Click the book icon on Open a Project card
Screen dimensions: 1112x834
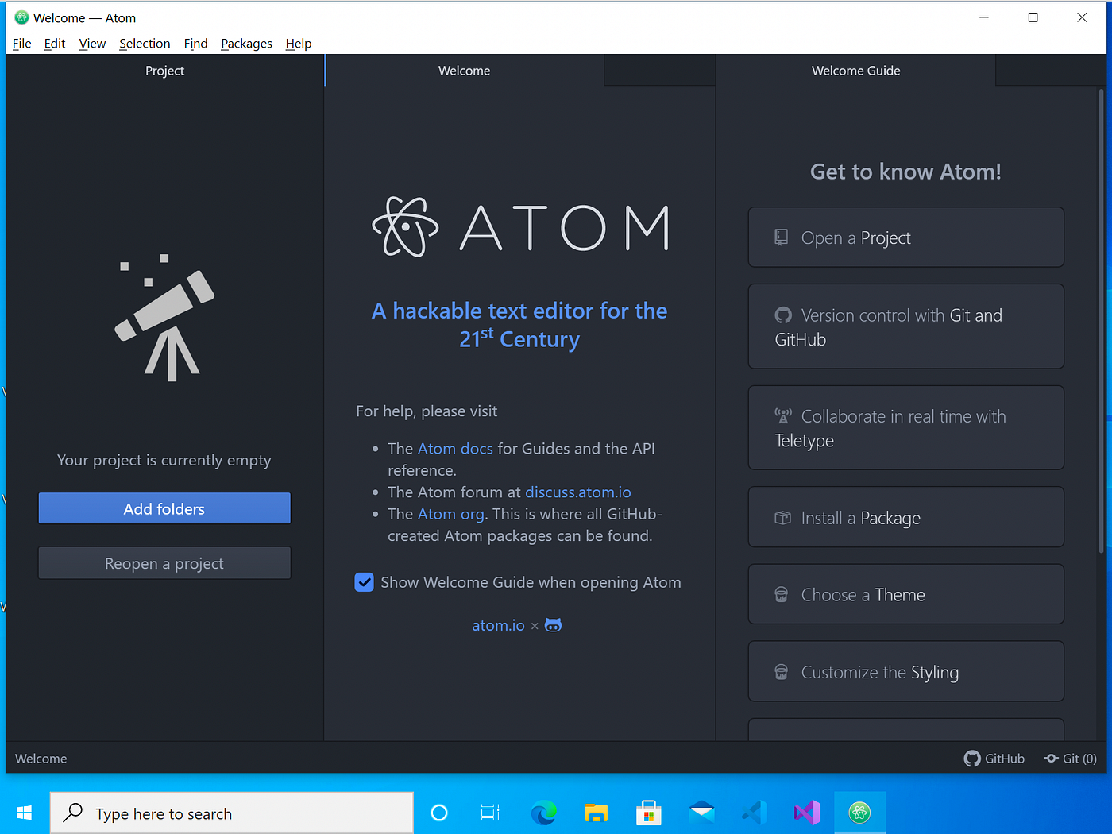[781, 237]
